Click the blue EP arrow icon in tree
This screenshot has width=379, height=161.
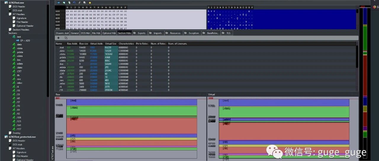pyautogui.click(x=18, y=41)
